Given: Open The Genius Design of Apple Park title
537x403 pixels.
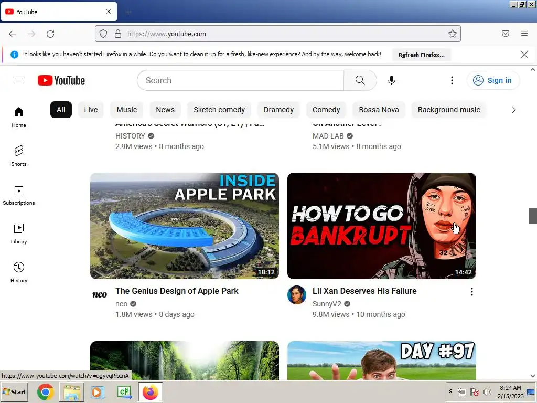Looking at the screenshot, I should pyautogui.click(x=177, y=291).
